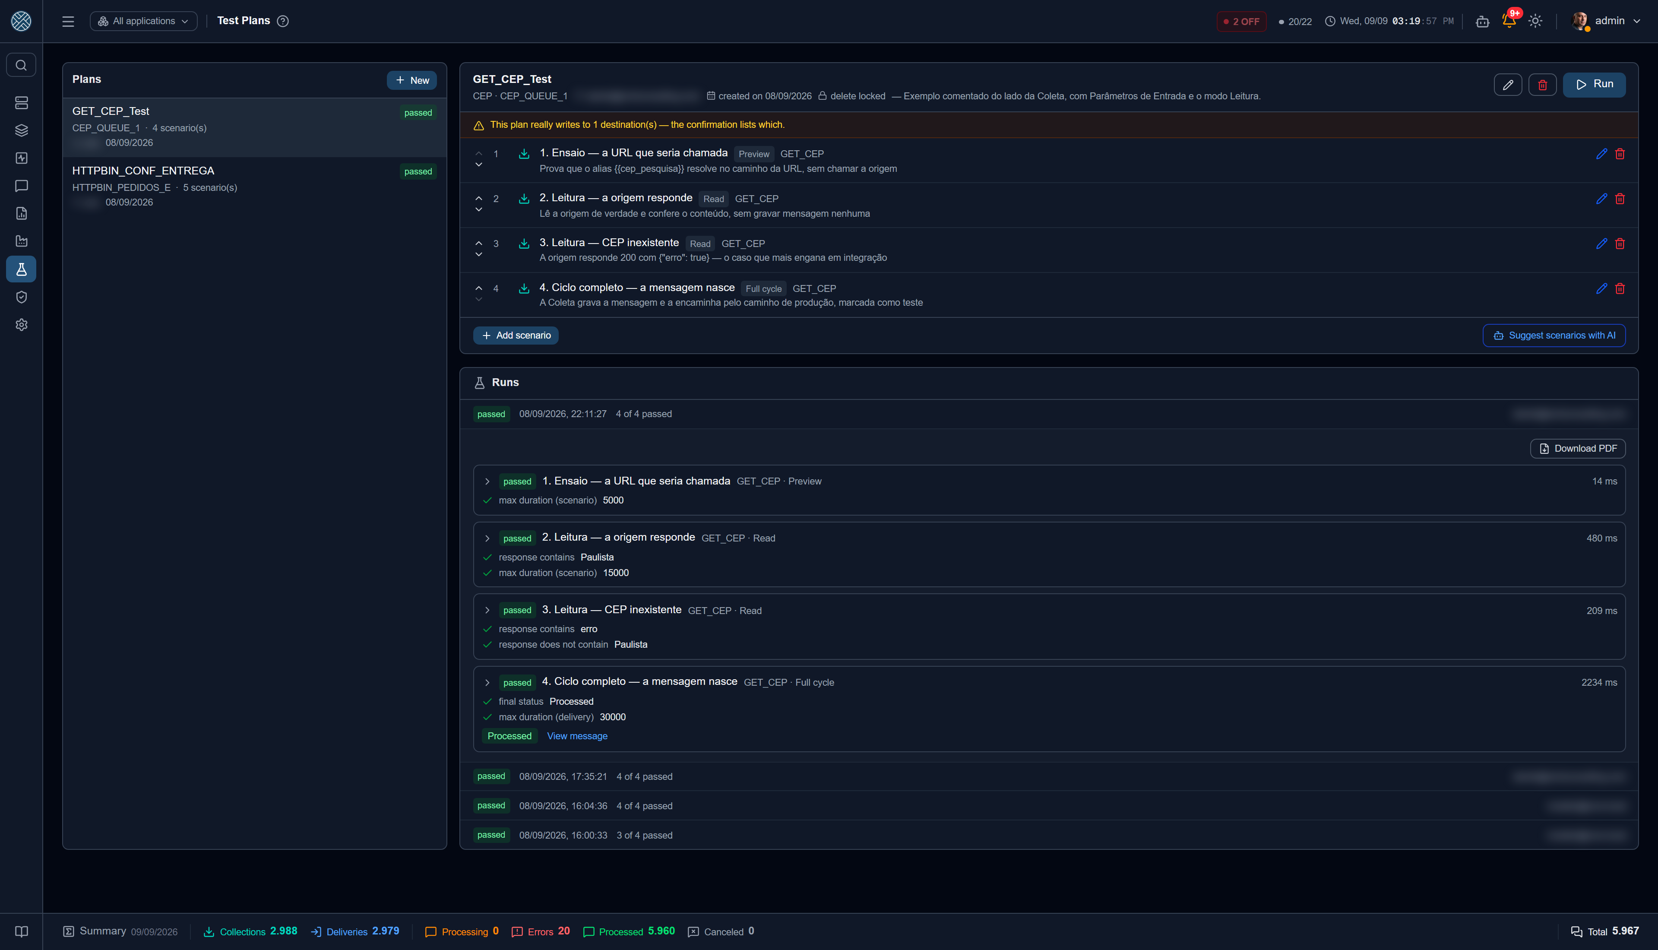Delete scenario '4. Ciclo completo — a mensagem nasce'

(1620, 288)
